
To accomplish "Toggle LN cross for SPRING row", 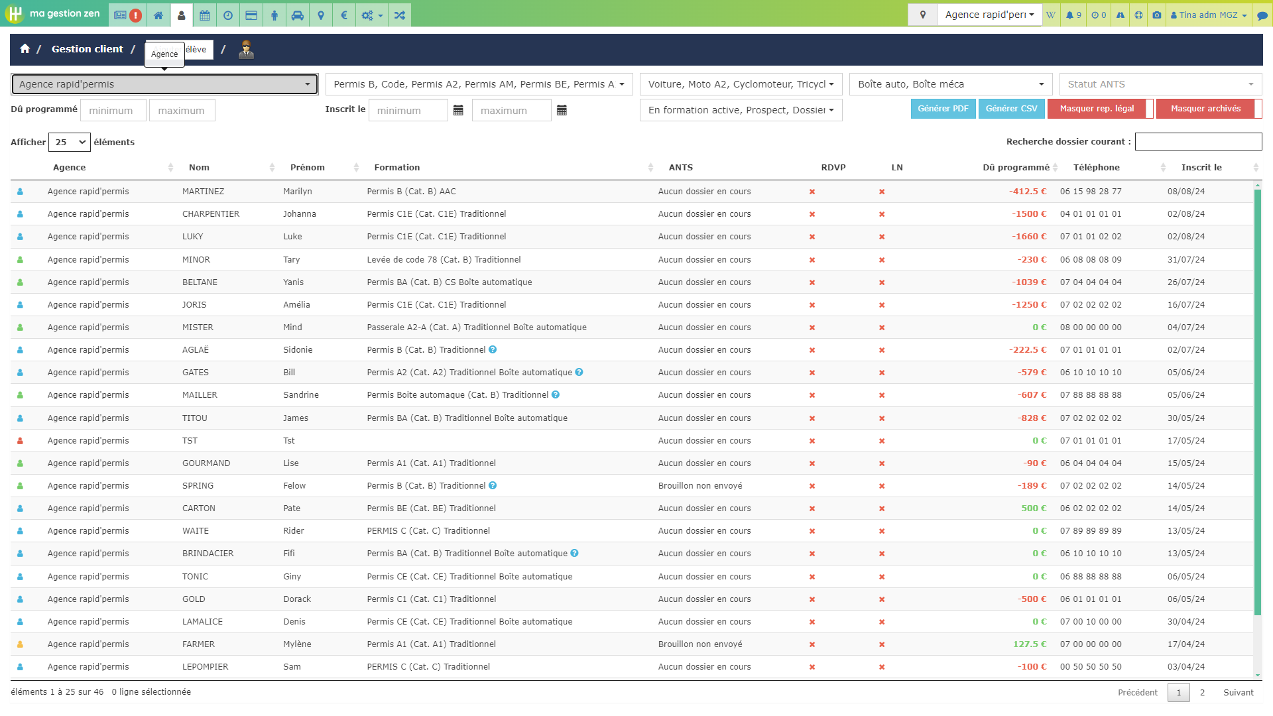I will point(882,486).
